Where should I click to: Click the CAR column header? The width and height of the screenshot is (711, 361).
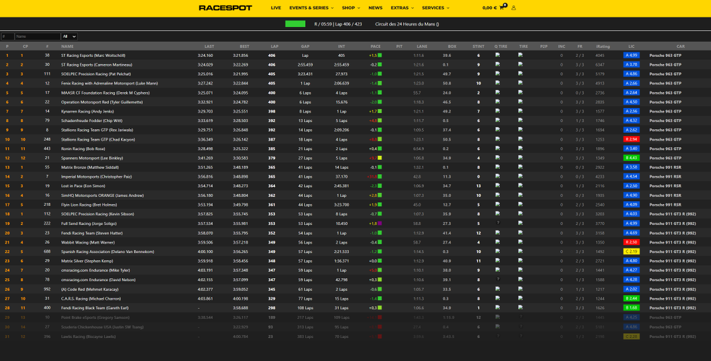[681, 46]
